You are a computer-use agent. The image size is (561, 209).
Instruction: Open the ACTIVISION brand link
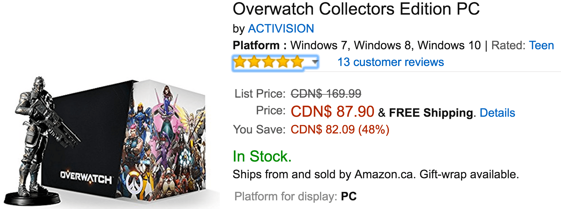281,29
